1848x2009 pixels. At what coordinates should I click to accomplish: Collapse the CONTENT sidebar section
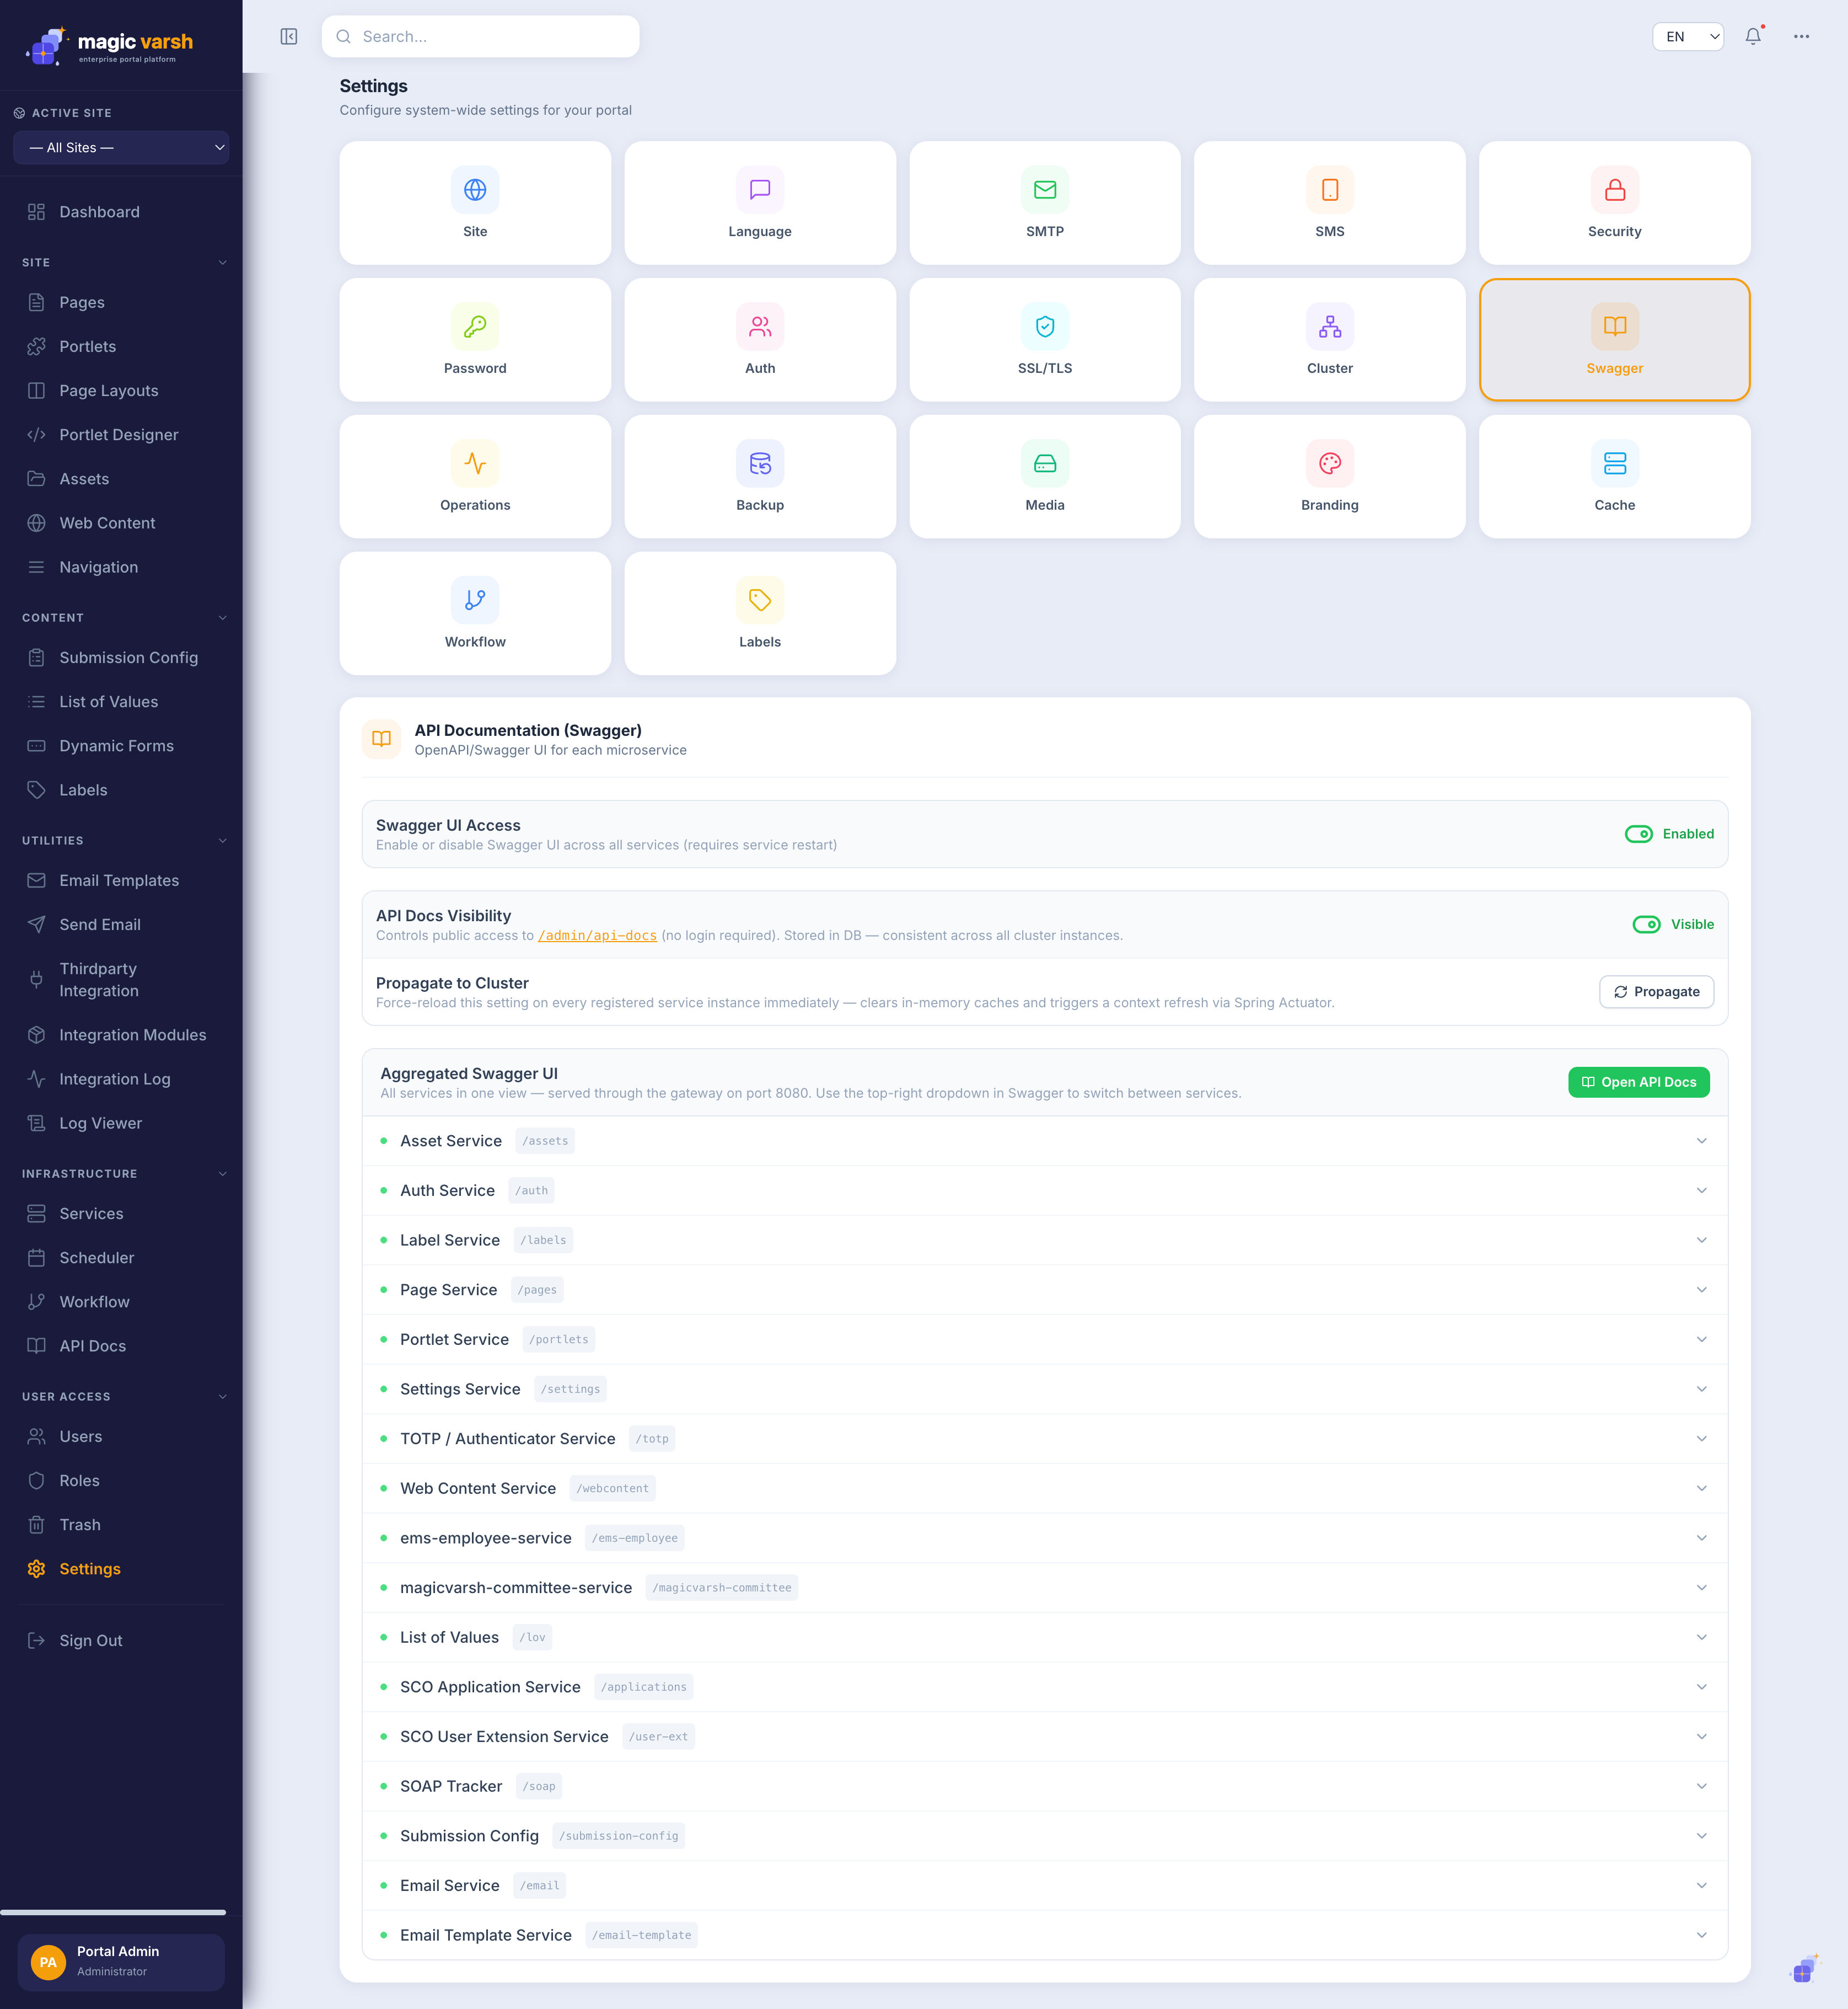[222, 617]
